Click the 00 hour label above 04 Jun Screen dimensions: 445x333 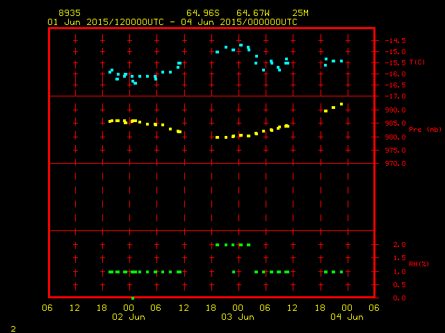(347, 308)
